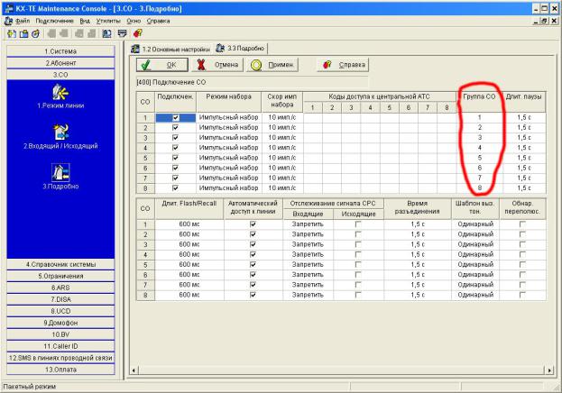Toggle Автоматический доступ checkbox for CO 5

pyautogui.click(x=253, y=264)
